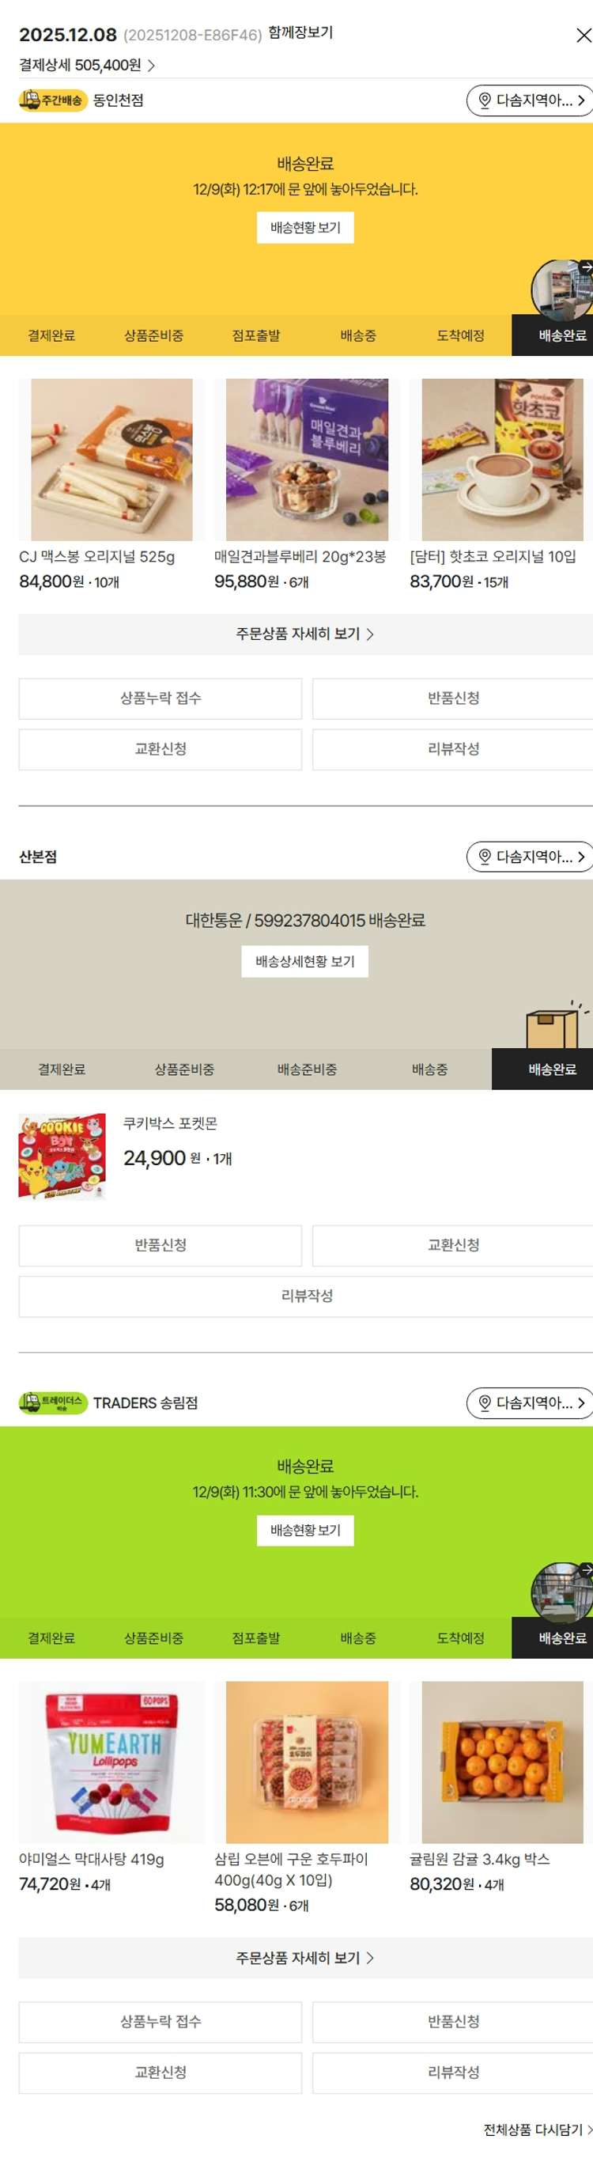593x2169 pixels.
Task: Select 점포출발 step in yellow progress bar
Action: click(x=255, y=336)
